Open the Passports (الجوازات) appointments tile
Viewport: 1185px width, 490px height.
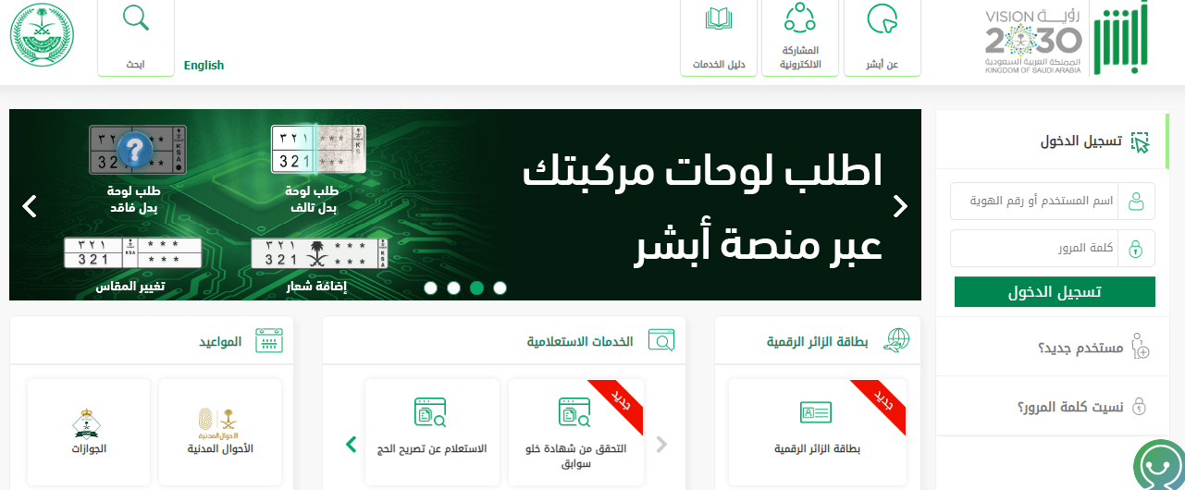(x=90, y=432)
